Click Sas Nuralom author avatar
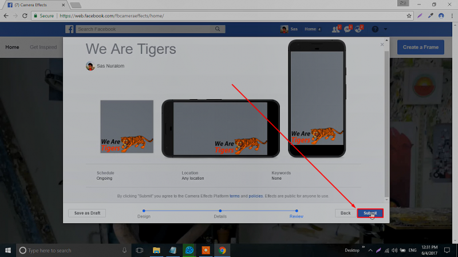Image resolution: width=458 pixels, height=257 pixels. pyautogui.click(x=90, y=66)
